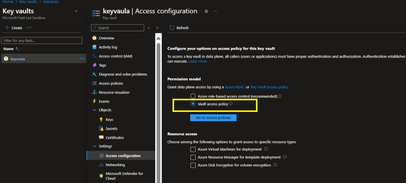406x183 pixels.
Task: Open the Learn more link
Action: (x=197, y=61)
